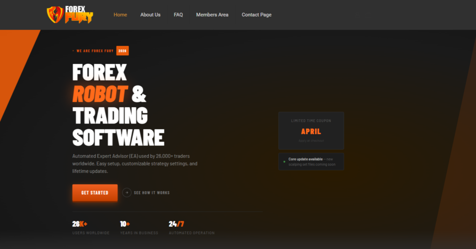The height and width of the screenshot is (249, 476).
Task: Open the FAQ menu item
Action: tap(178, 14)
